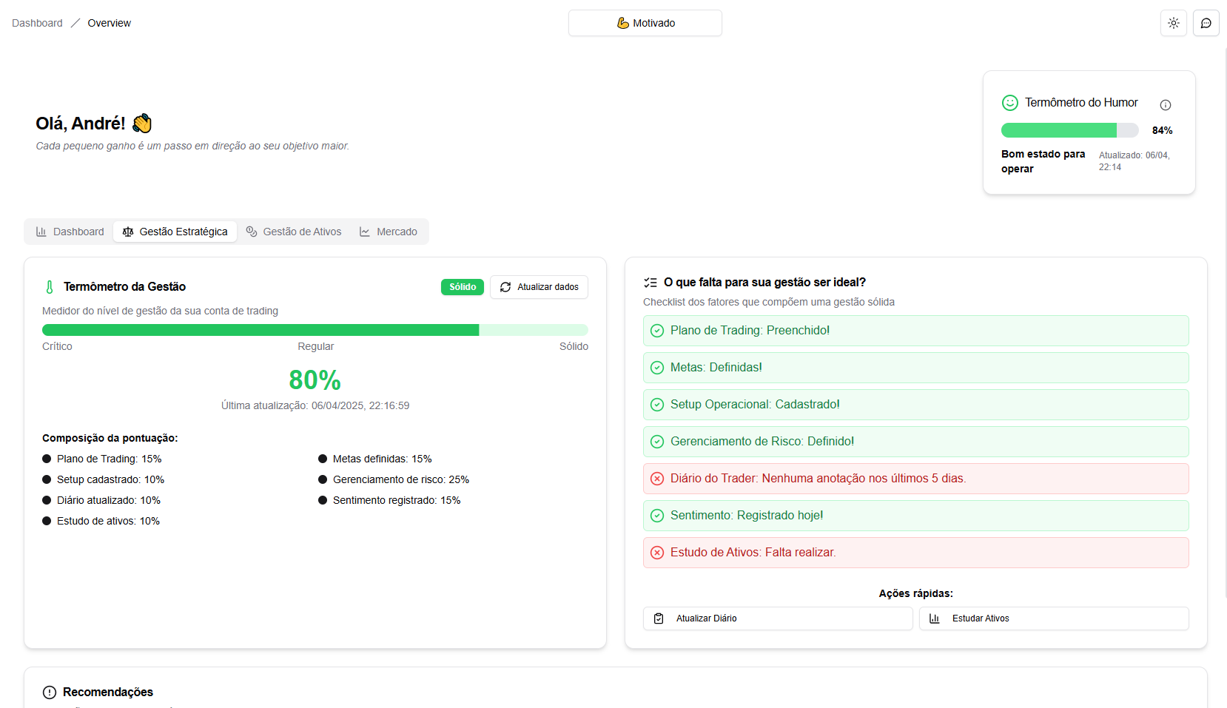Image resolution: width=1227 pixels, height=708 pixels.
Task: Click the 'Plano de Trading: Preenchido!' checklist row
Action: coord(916,331)
